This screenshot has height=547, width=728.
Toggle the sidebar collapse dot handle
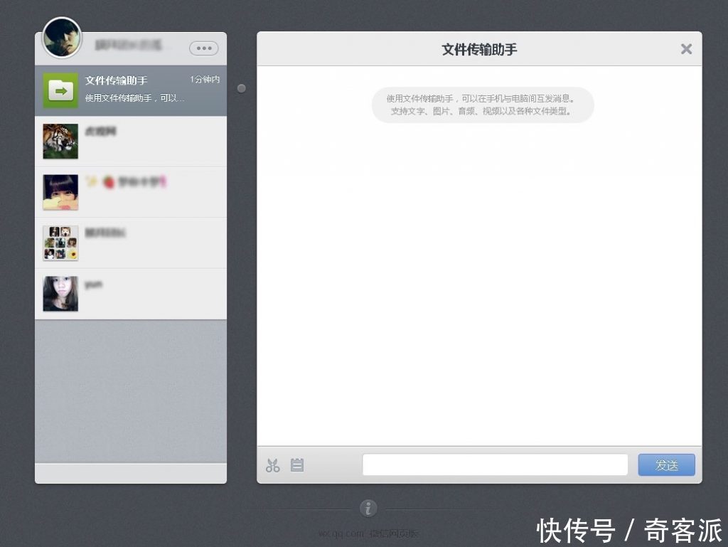click(241, 87)
